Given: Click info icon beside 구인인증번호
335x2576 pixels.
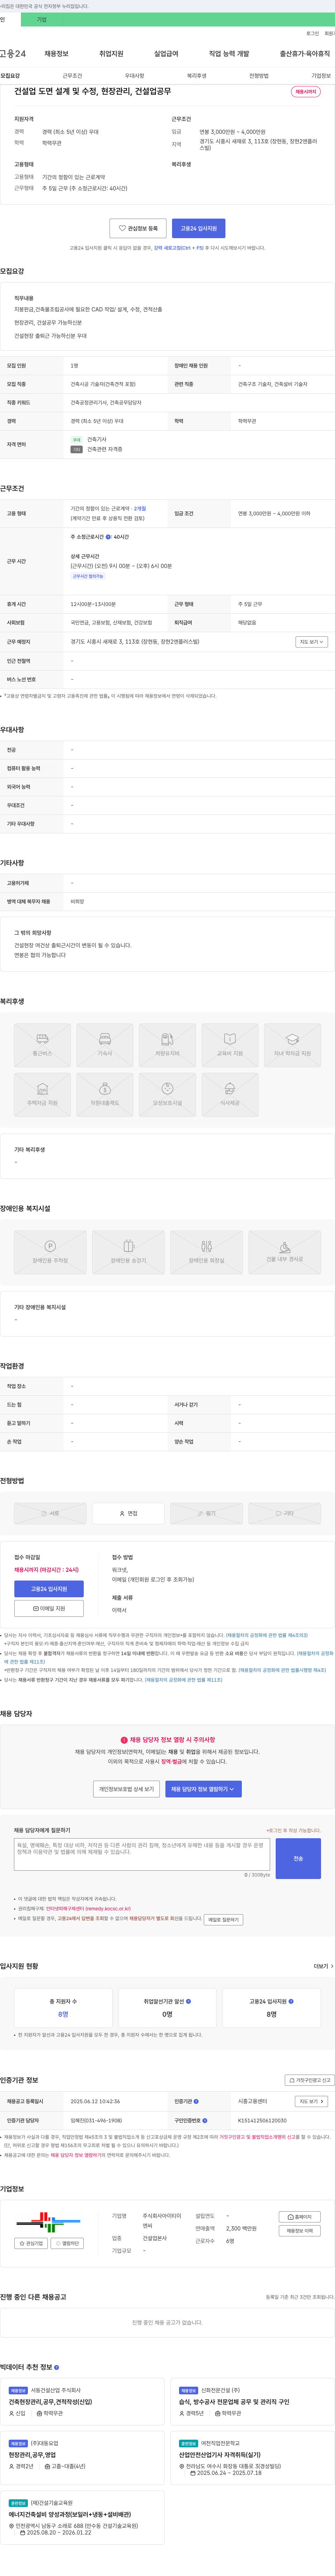Looking at the screenshot, I should click(x=205, y=2120).
